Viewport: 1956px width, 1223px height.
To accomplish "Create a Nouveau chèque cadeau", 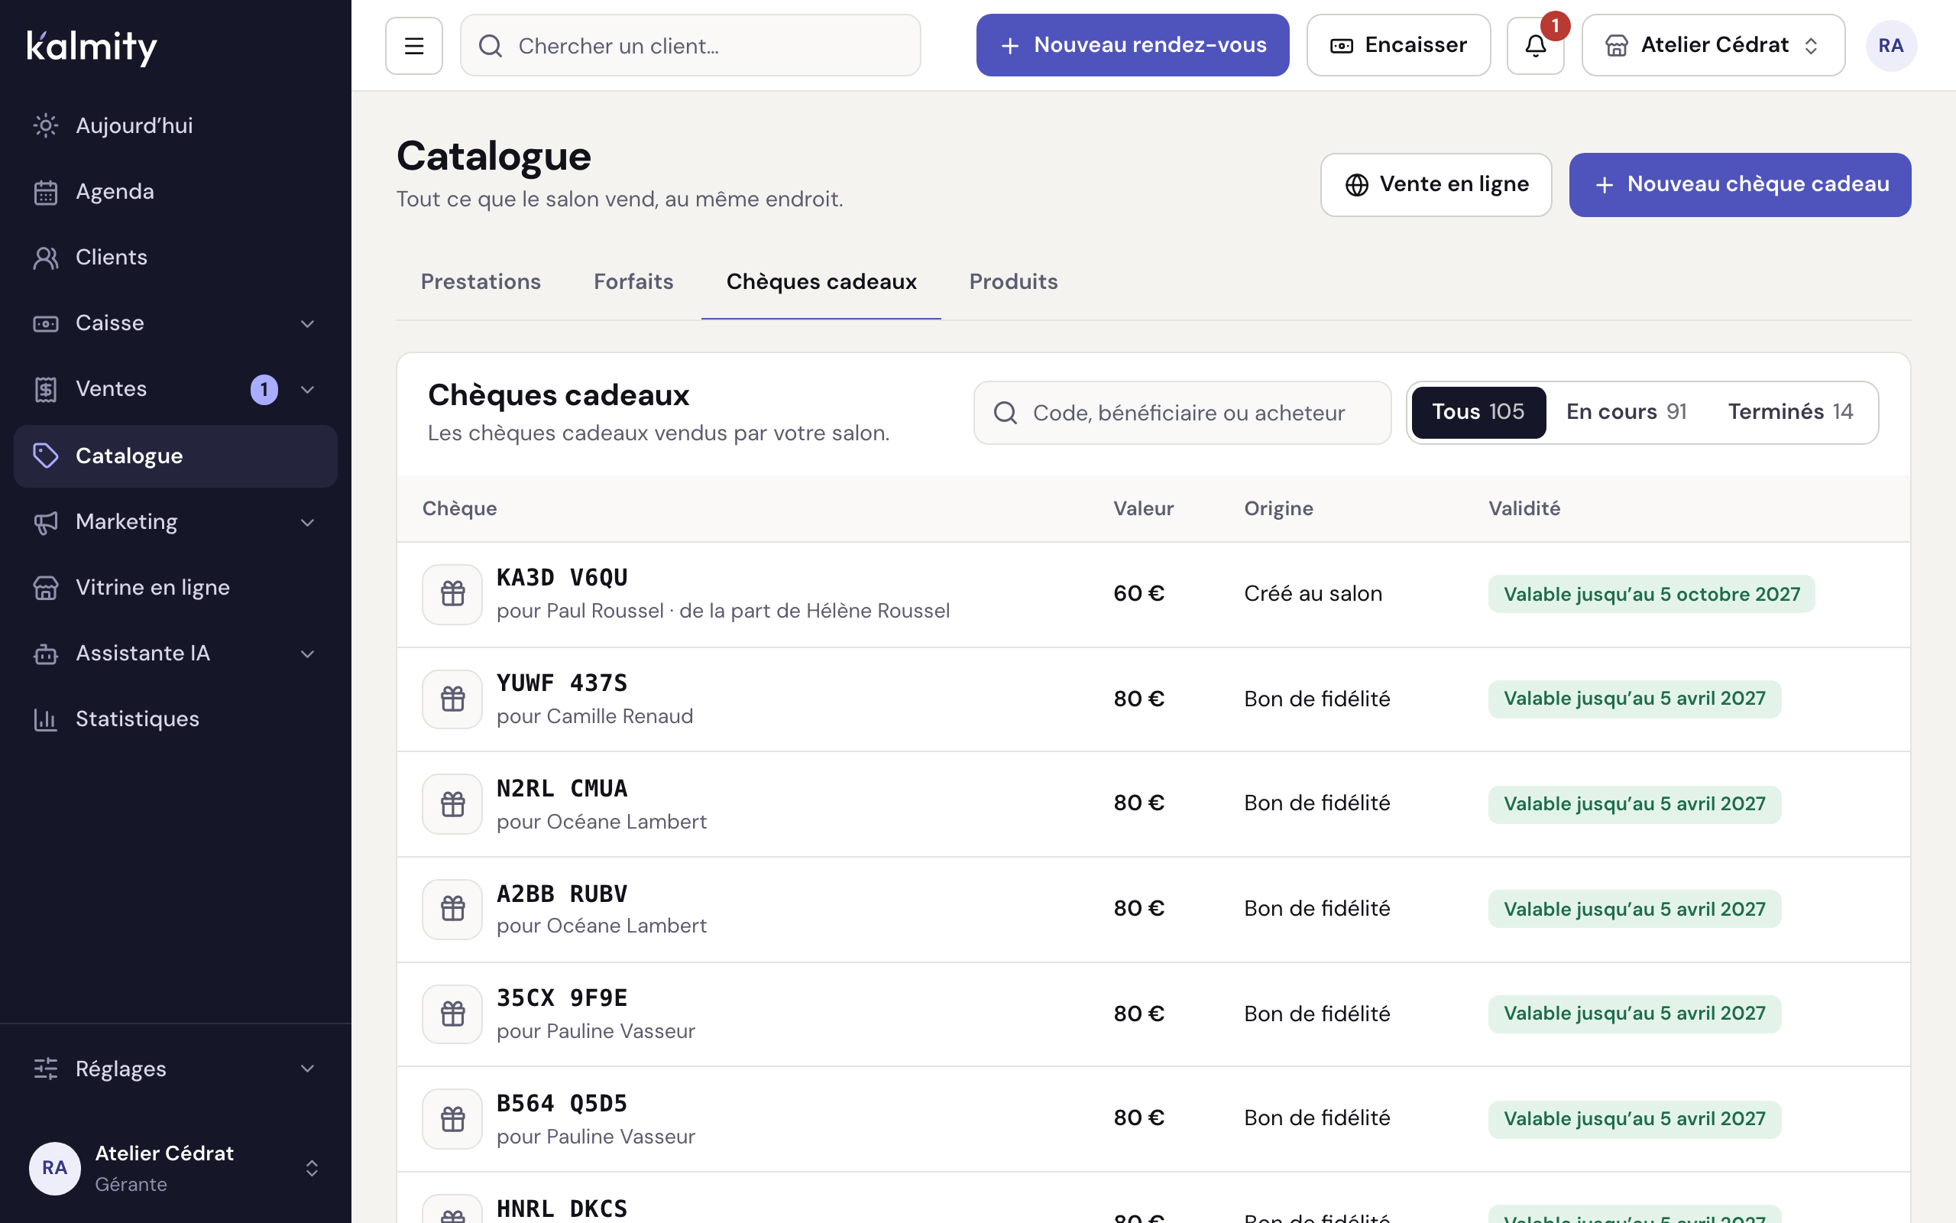I will pyautogui.click(x=1741, y=184).
